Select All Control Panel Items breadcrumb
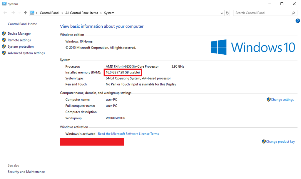 point(82,13)
